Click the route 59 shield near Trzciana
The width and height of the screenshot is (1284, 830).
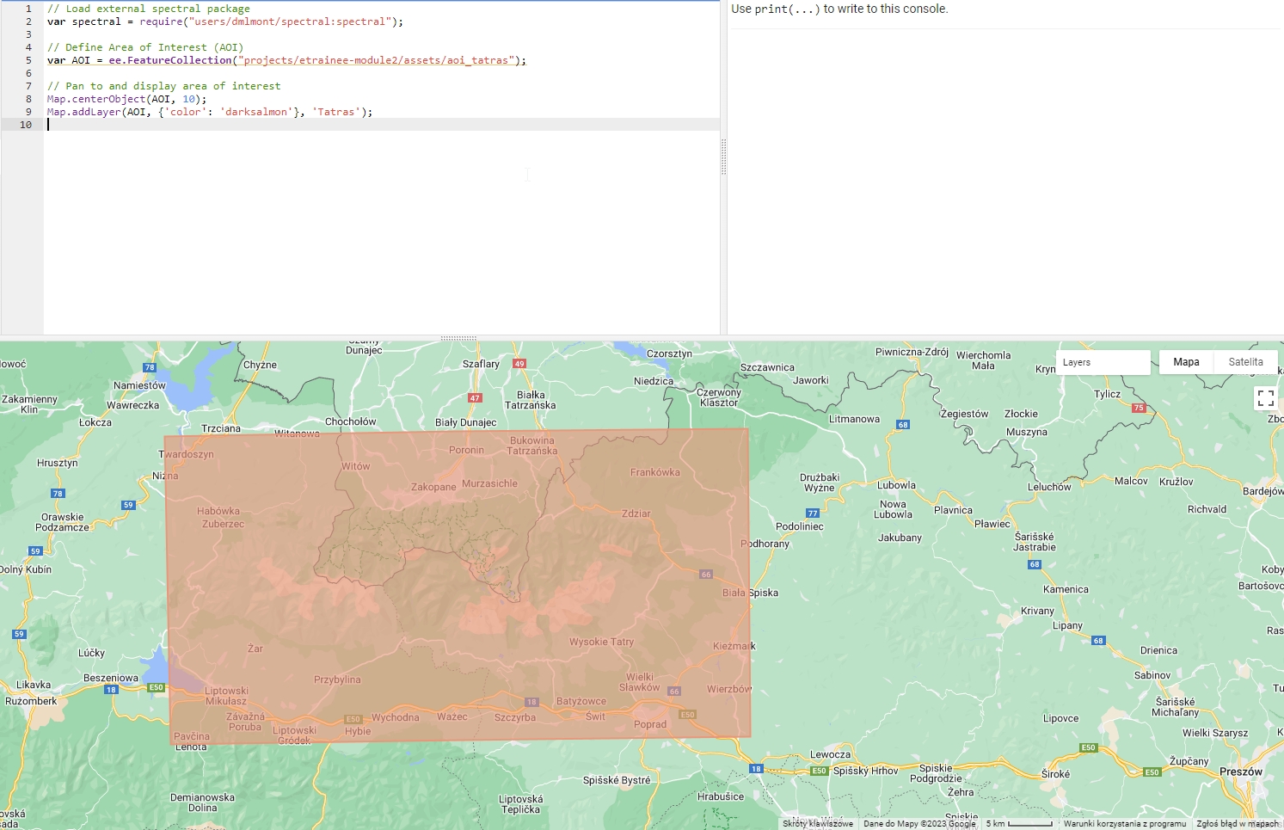127,503
